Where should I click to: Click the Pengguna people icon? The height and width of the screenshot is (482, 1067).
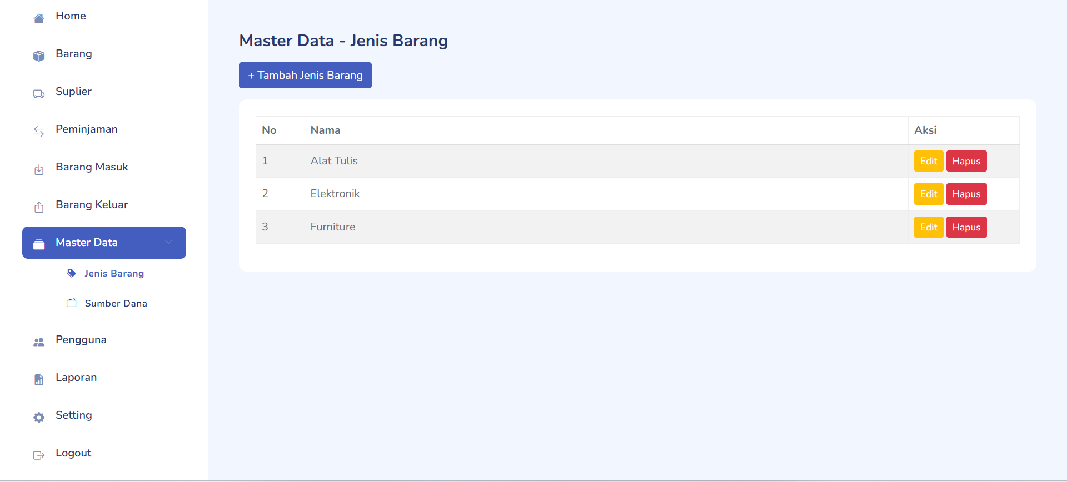point(39,342)
